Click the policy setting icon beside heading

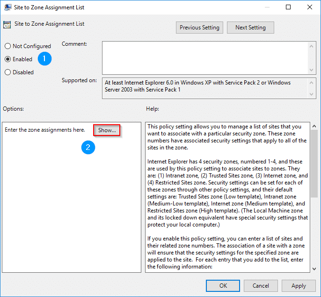click(7, 25)
